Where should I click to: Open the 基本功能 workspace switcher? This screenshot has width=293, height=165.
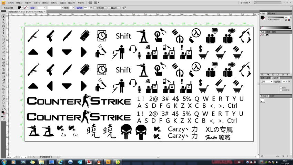coord(245,3)
